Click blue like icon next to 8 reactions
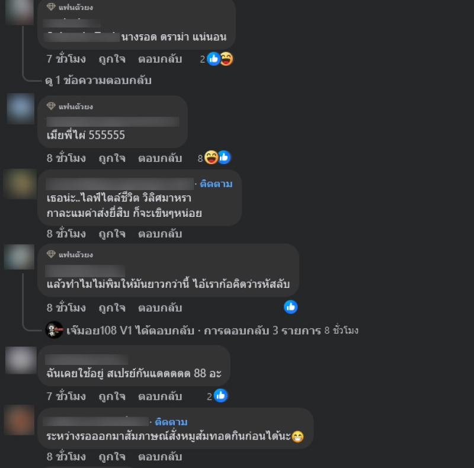Screen dimensions: 474x468 coord(224,158)
